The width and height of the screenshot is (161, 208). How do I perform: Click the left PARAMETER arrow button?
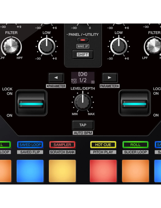tap(56, 78)
